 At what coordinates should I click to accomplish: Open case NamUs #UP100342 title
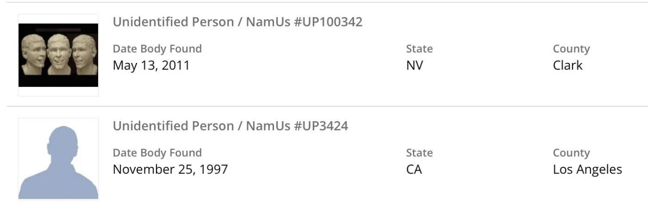(237, 22)
